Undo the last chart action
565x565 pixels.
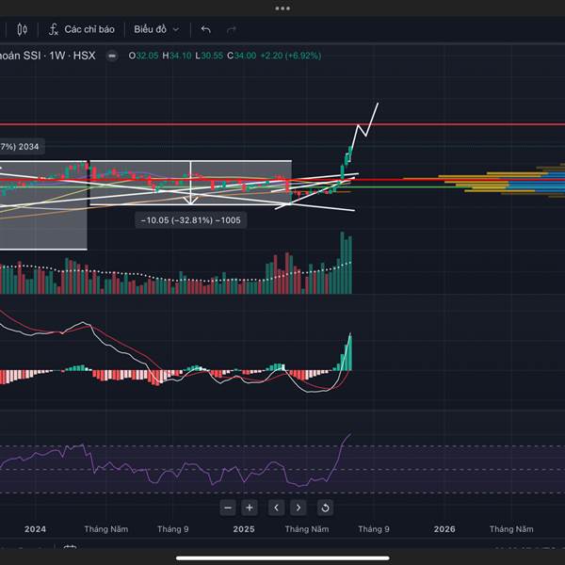coord(205,29)
